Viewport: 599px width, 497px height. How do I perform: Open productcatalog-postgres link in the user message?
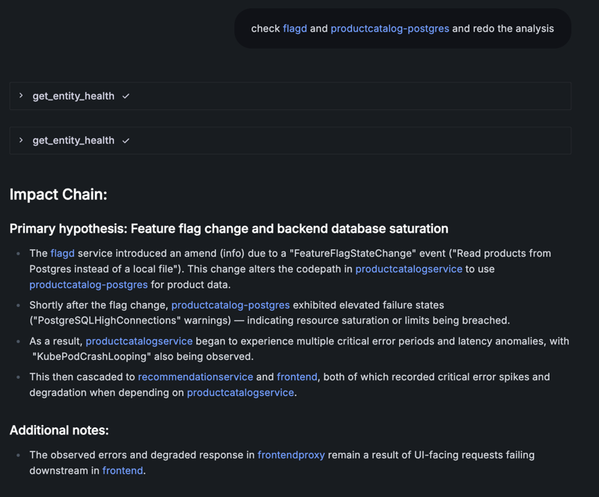point(389,28)
